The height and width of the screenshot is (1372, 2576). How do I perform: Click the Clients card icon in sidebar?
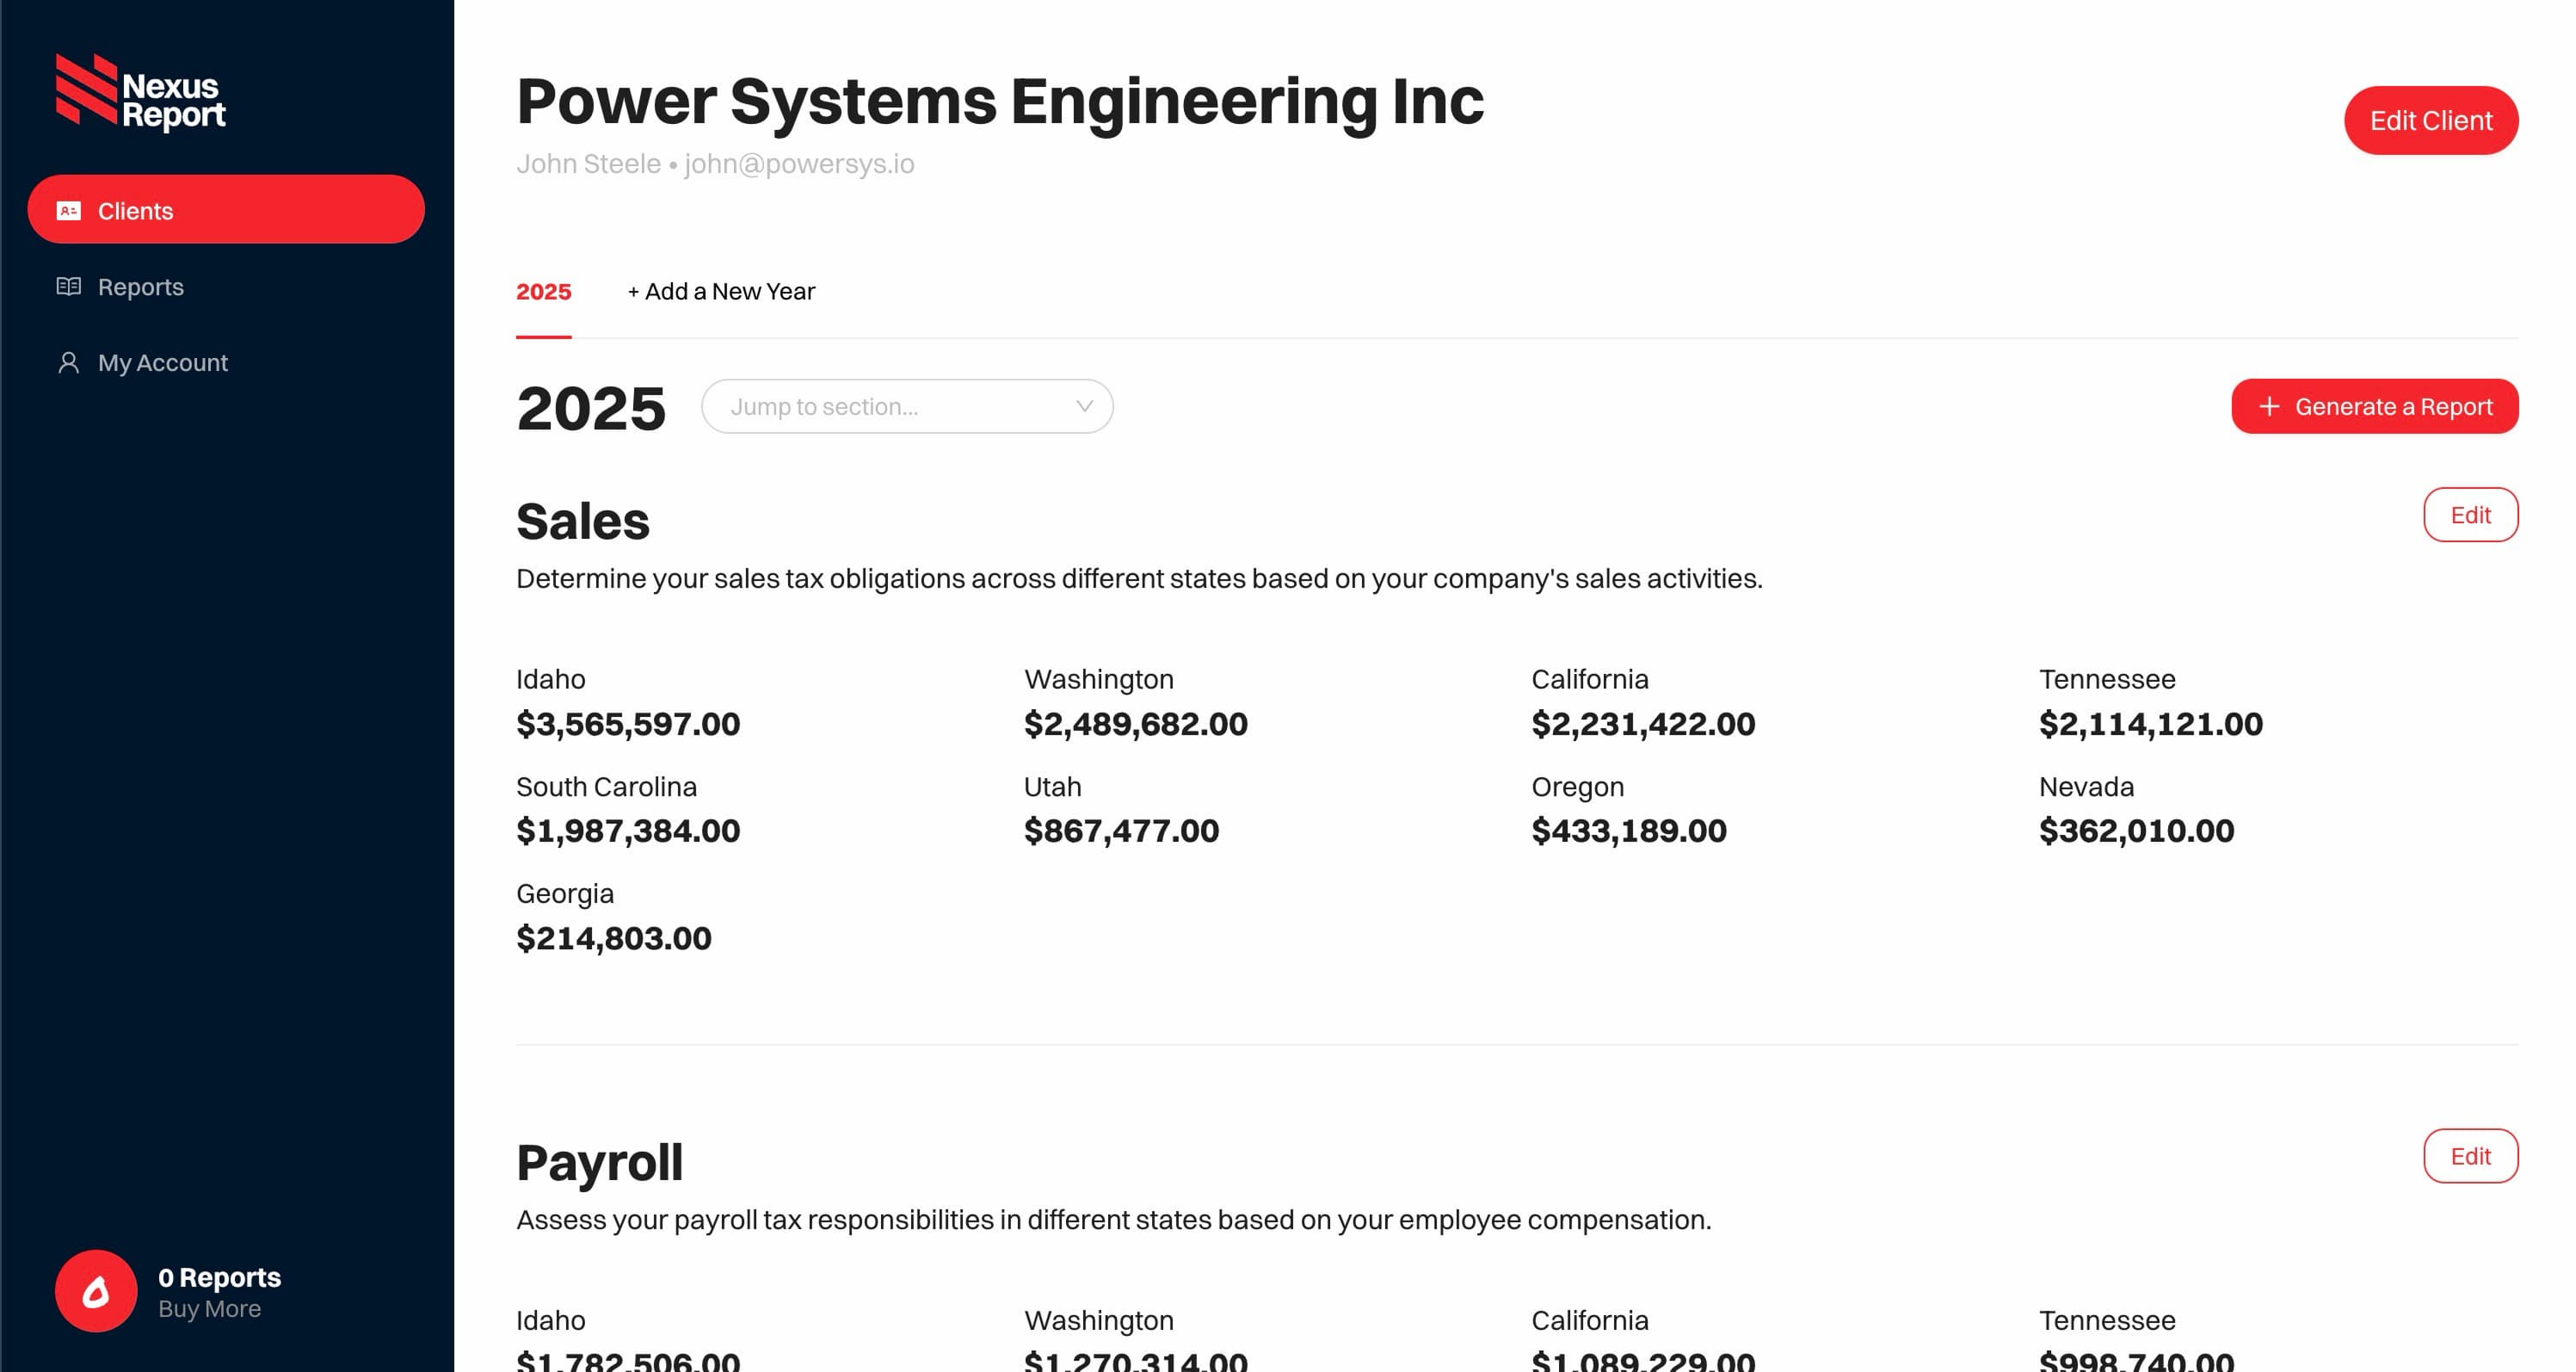69,210
